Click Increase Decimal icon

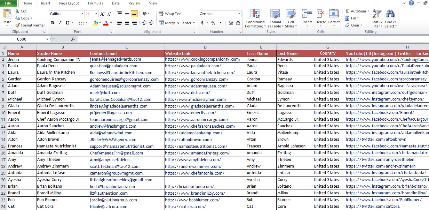[231, 23]
